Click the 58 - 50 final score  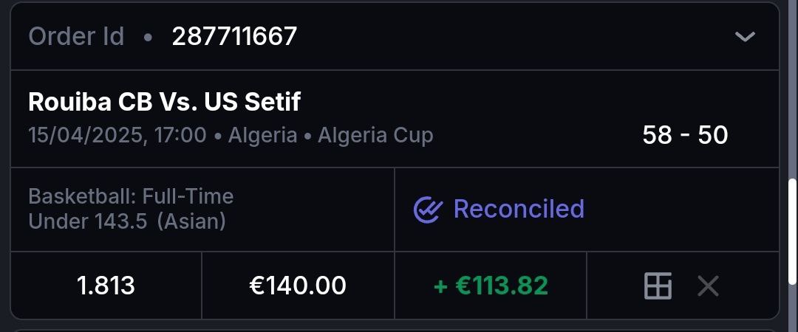tap(685, 135)
